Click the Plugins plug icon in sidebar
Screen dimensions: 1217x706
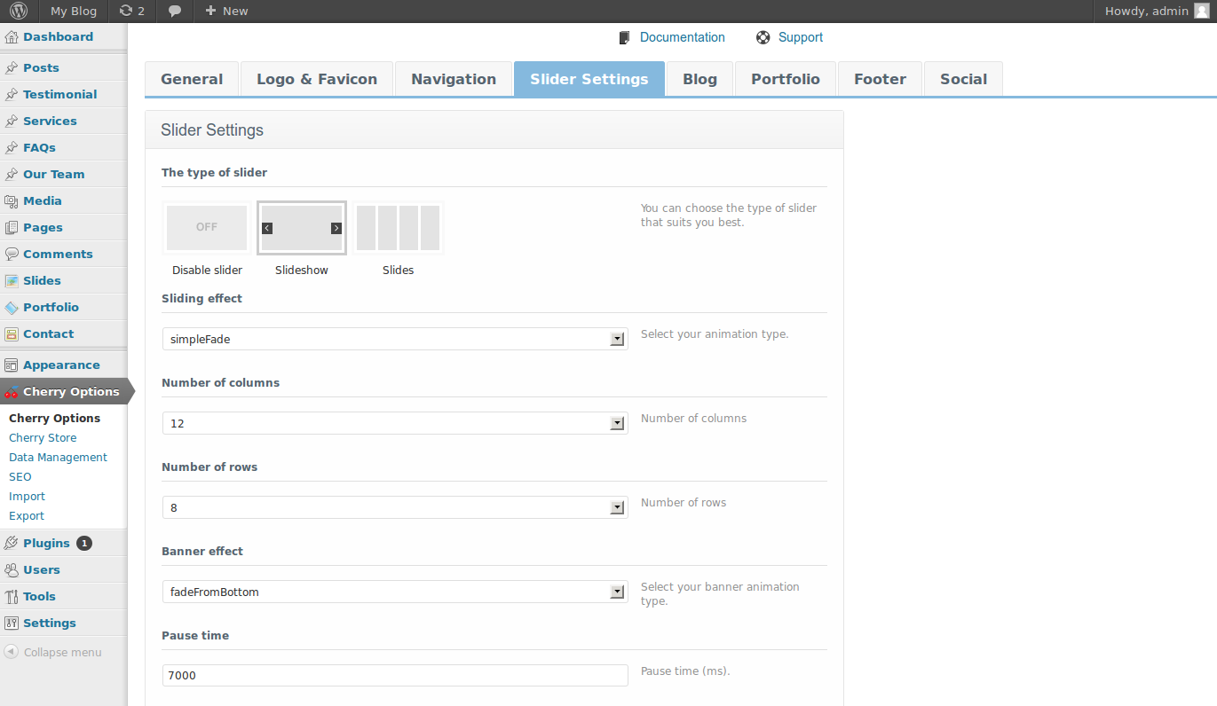click(x=11, y=543)
